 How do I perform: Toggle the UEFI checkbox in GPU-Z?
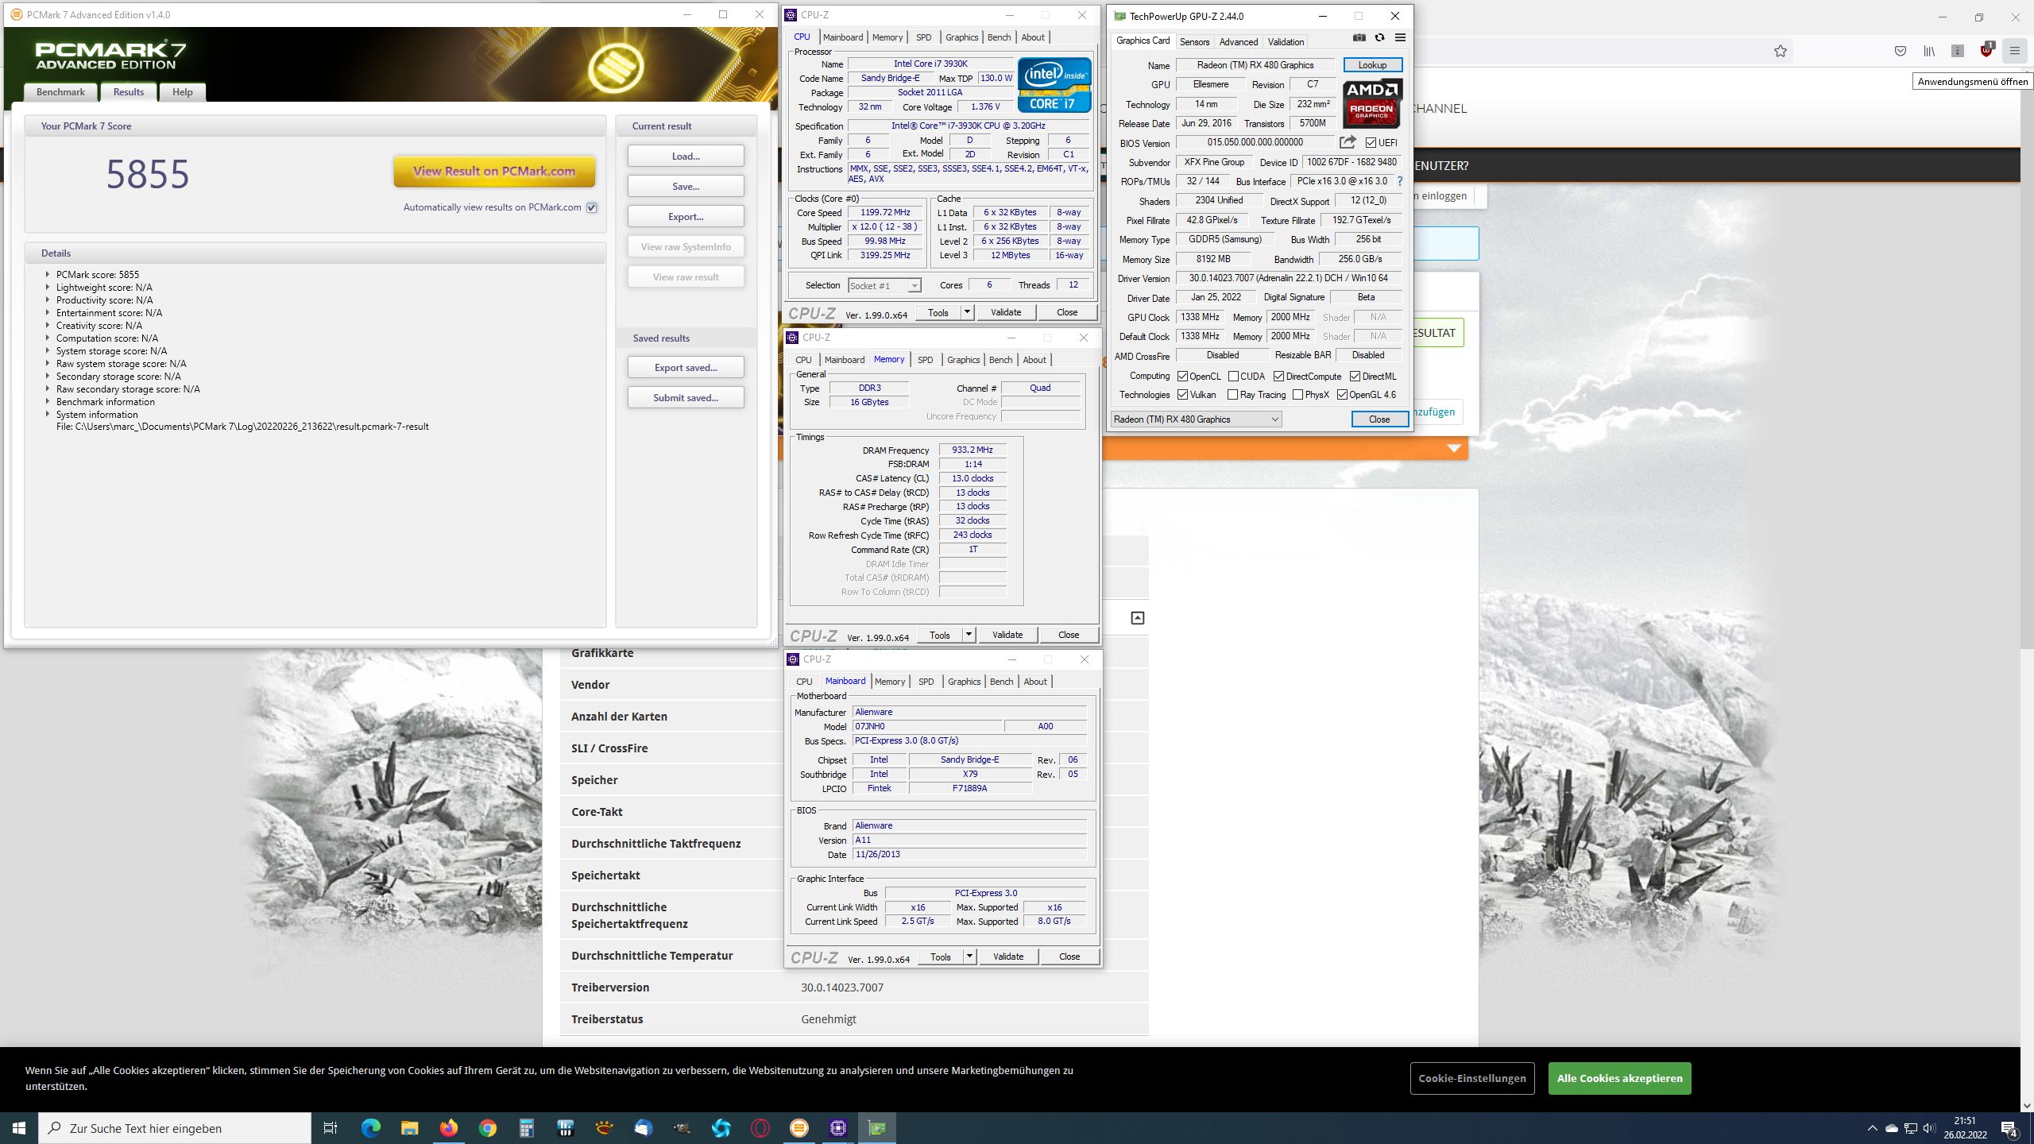[1371, 143]
